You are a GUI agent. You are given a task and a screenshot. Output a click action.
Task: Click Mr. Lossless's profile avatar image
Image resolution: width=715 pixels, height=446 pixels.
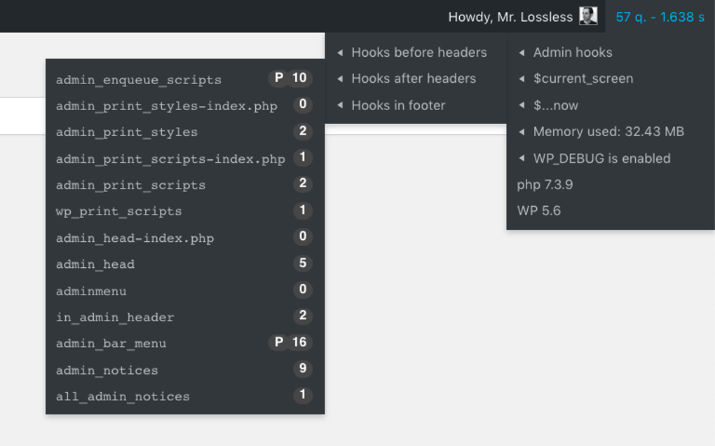[x=590, y=16]
